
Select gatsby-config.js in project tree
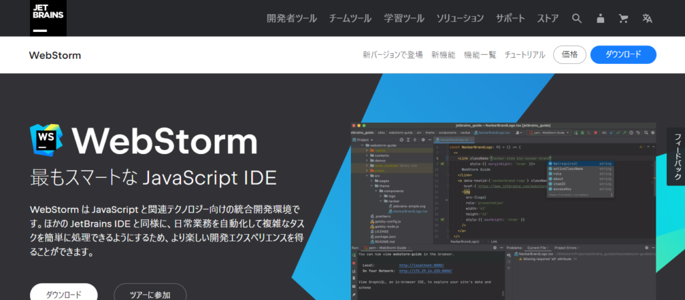(x=386, y=221)
